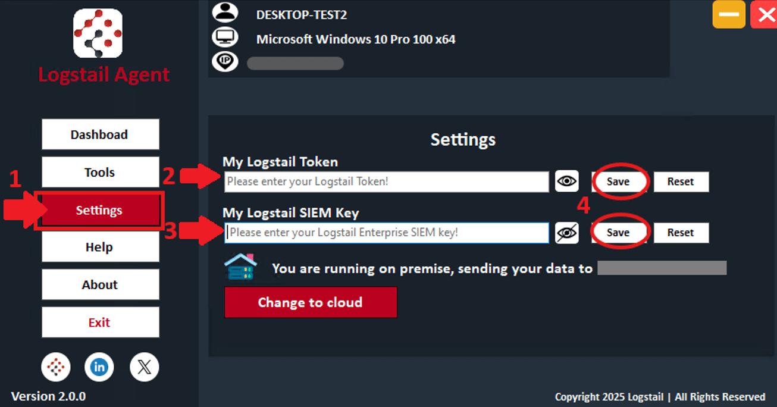
Task: Open the Logstail website social icon
Action: [55, 368]
